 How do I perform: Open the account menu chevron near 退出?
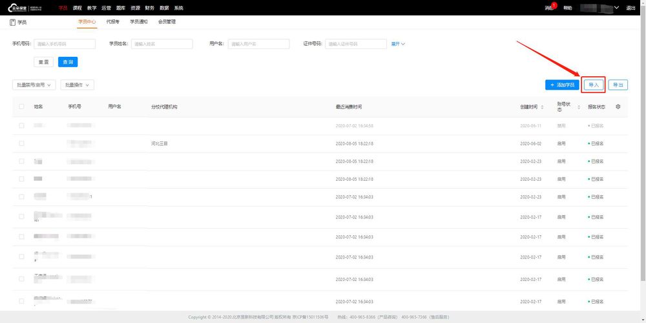[617, 7]
